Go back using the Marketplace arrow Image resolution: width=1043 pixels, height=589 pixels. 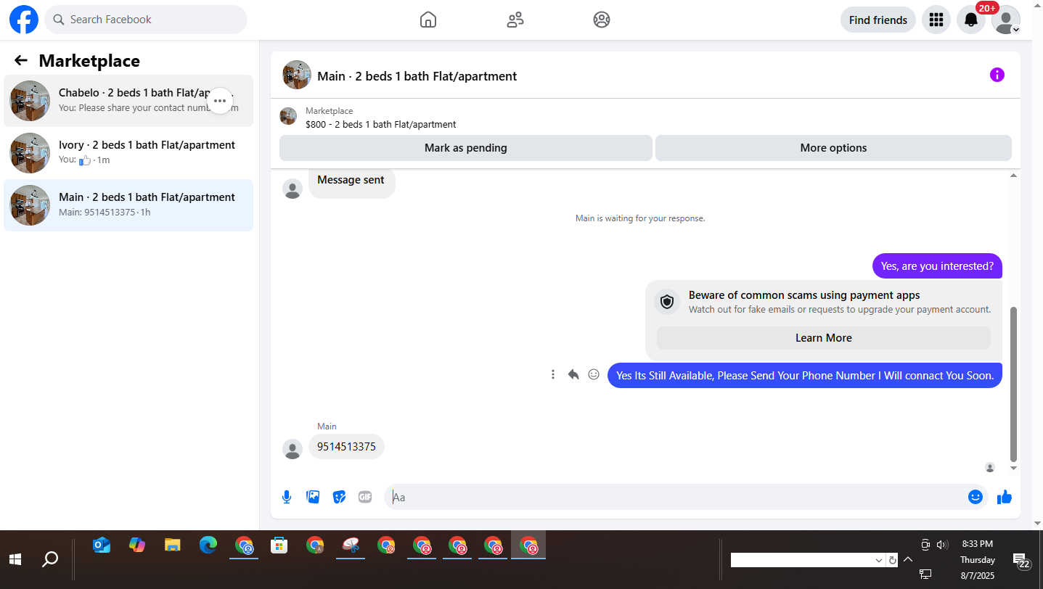[21, 61]
